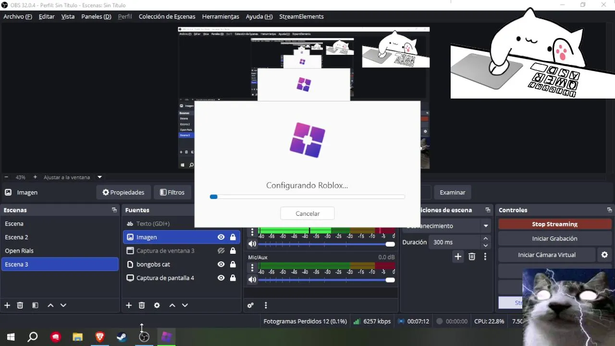This screenshot has width=615, height=346.
Task: Zoom in preview with plus icon
Action: (x=35, y=177)
